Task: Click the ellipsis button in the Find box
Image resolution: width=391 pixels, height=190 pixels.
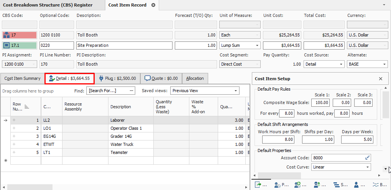Action: click(131, 91)
